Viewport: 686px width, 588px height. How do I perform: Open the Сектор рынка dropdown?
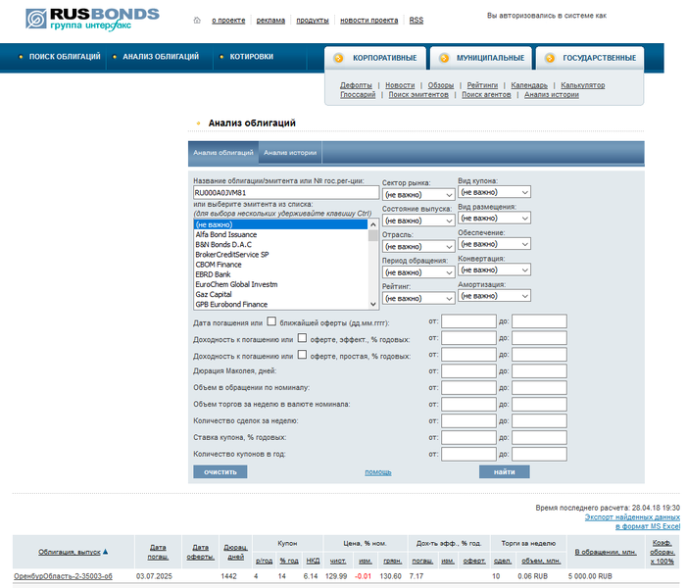(417, 195)
